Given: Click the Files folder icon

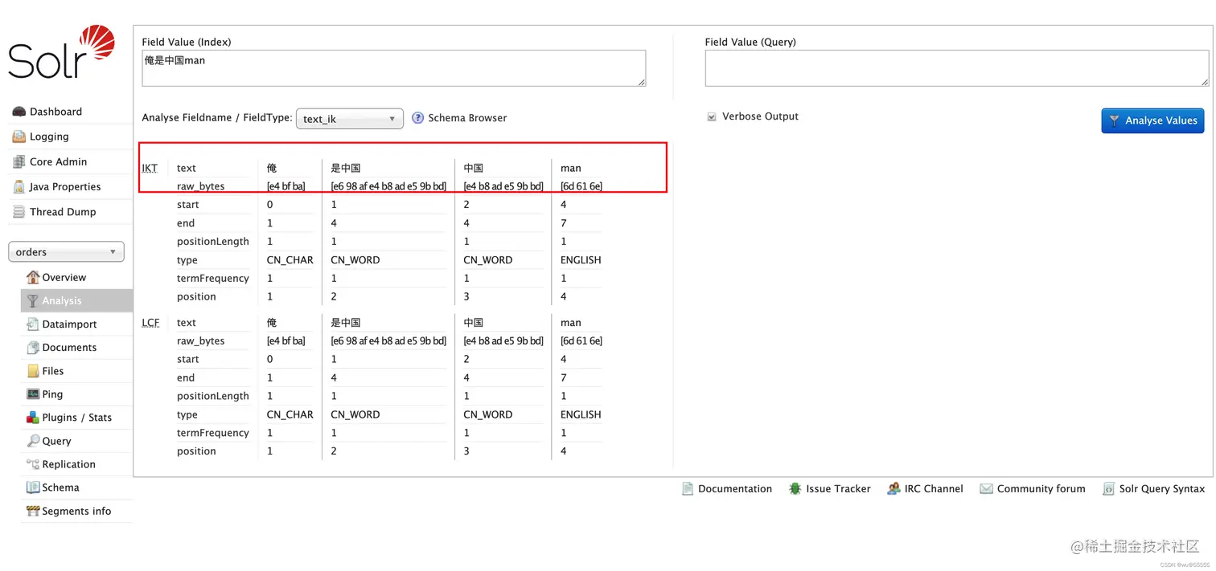Looking at the screenshot, I should 33,371.
